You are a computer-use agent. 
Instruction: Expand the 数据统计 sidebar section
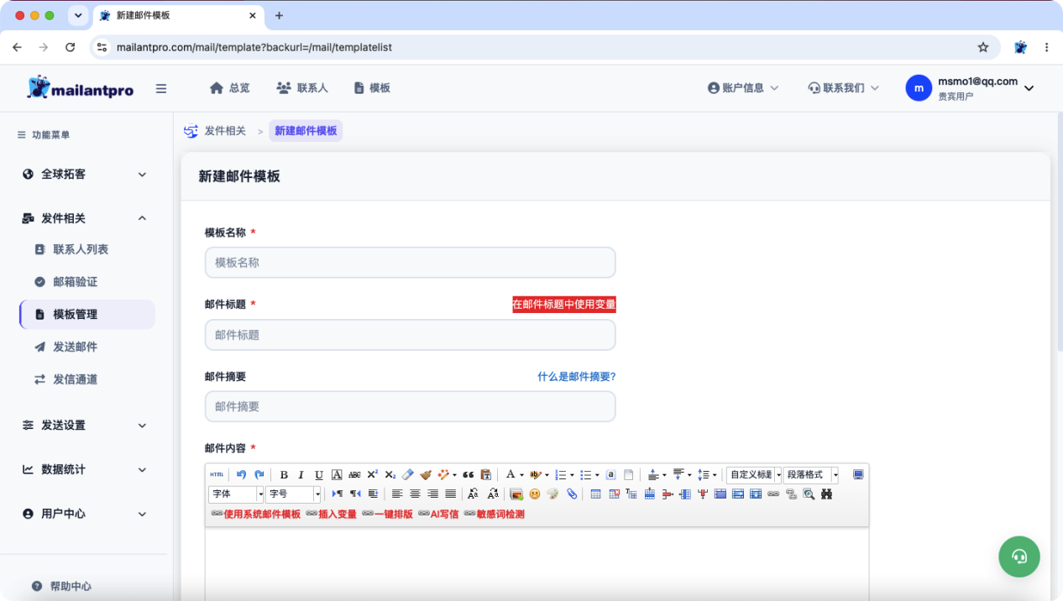pos(84,469)
